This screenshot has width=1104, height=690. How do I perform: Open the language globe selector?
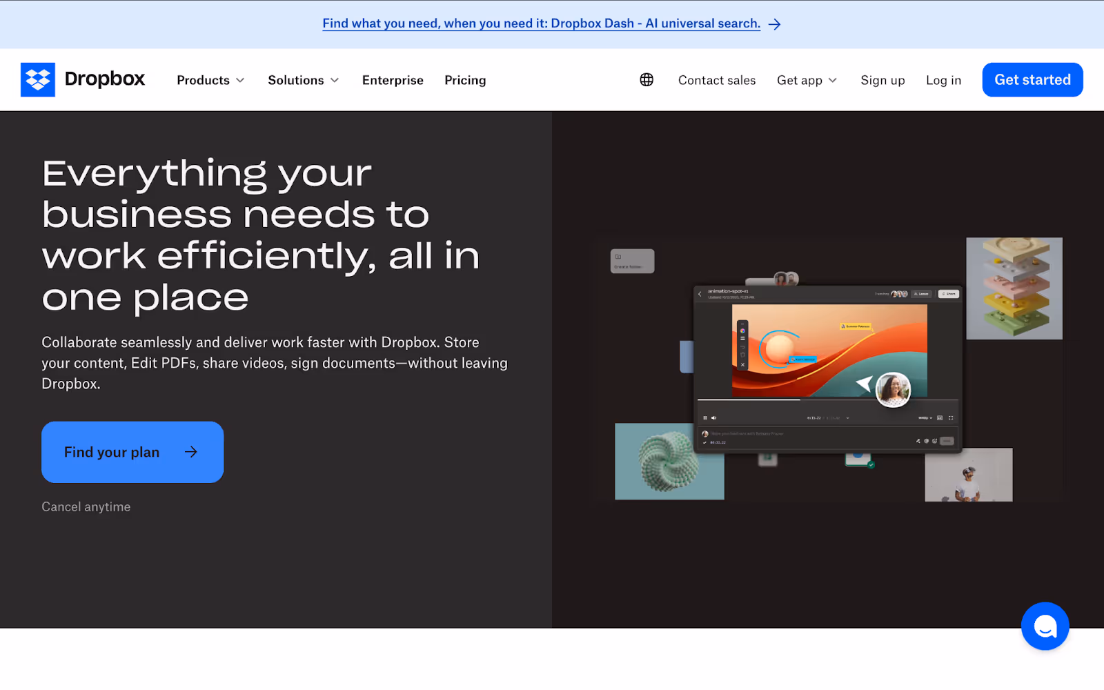coord(647,80)
